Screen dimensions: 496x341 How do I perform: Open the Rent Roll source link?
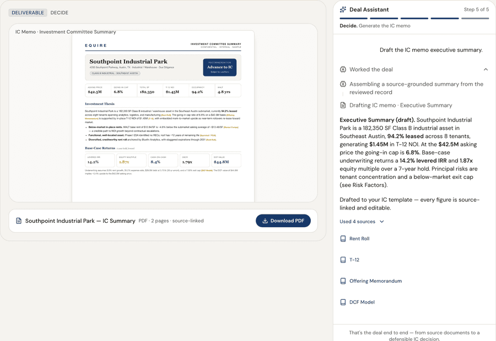point(359,239)
